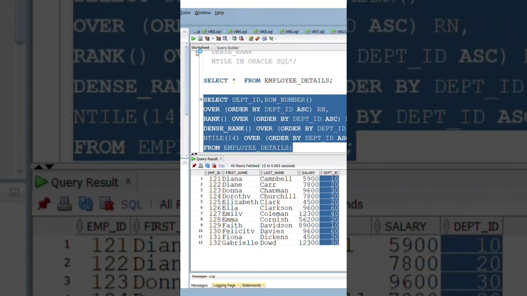527x296 pixels.
Task: Close the HR5.sql tab
Action: click(276, 31)
